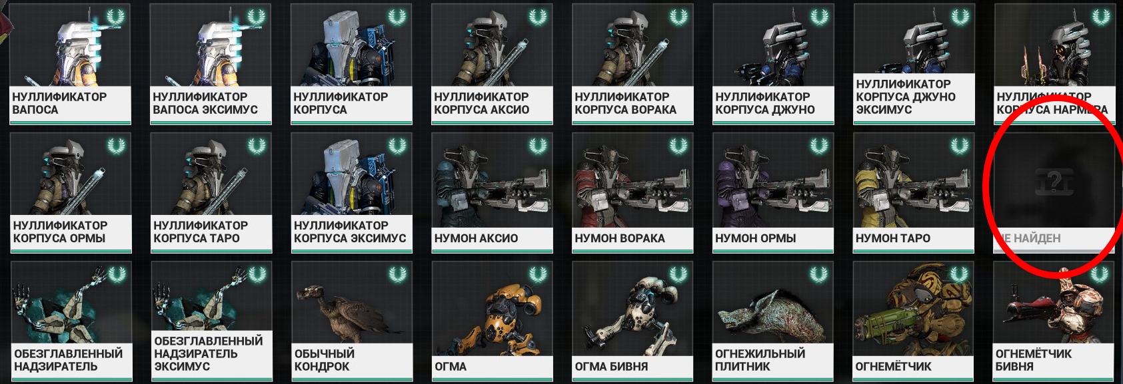
Task: Open the НУЛЛИФИКАТОР КОРПУСА АКСИО card
Action: point(492,64)
